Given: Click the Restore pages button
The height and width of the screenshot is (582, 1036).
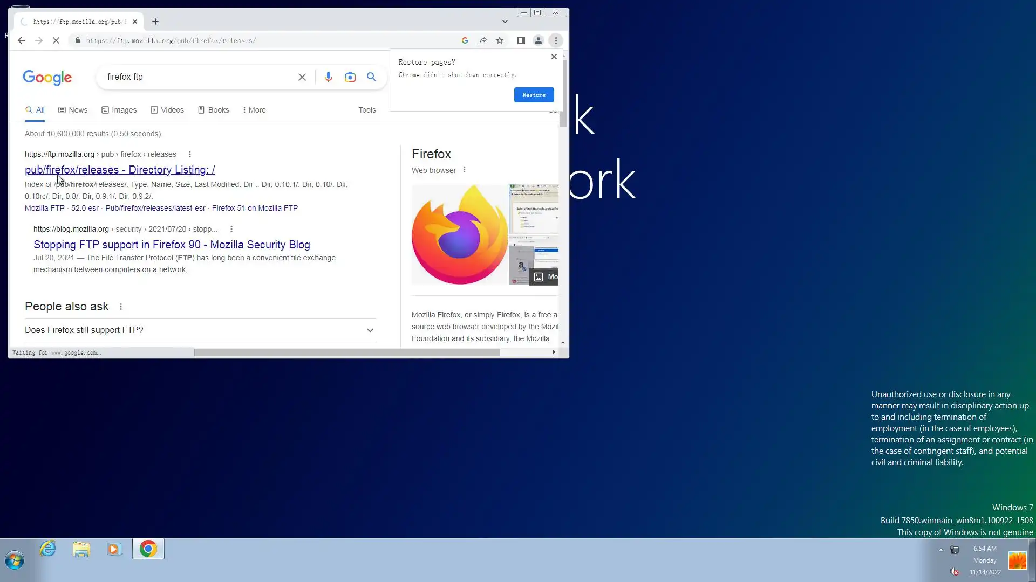Looking at the screenshot, I should 534,95.
